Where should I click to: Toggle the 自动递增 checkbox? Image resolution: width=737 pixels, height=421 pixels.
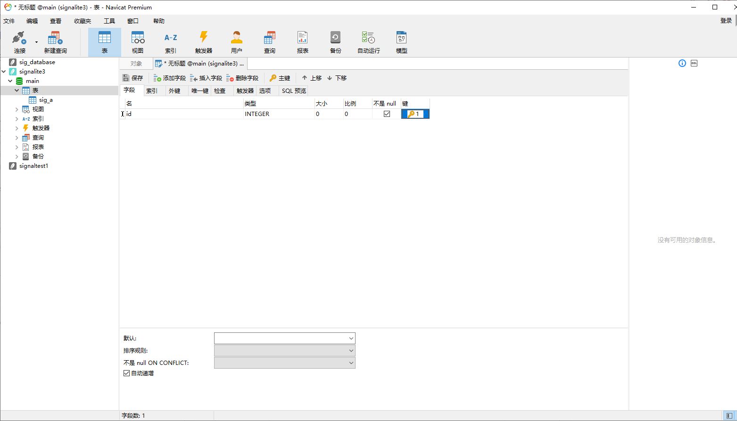pos(126,373)
